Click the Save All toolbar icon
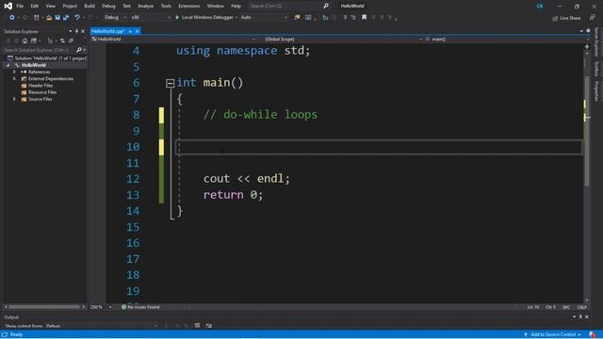 click(x=66, y=17)
